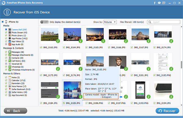Click the Voicemail icon
This screenshot has height=118, width=183.
pyautogui.click(x=10, y=64)
